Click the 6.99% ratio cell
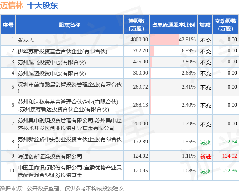The width and height of the screenshot is (239, 192). pos(173,51)
